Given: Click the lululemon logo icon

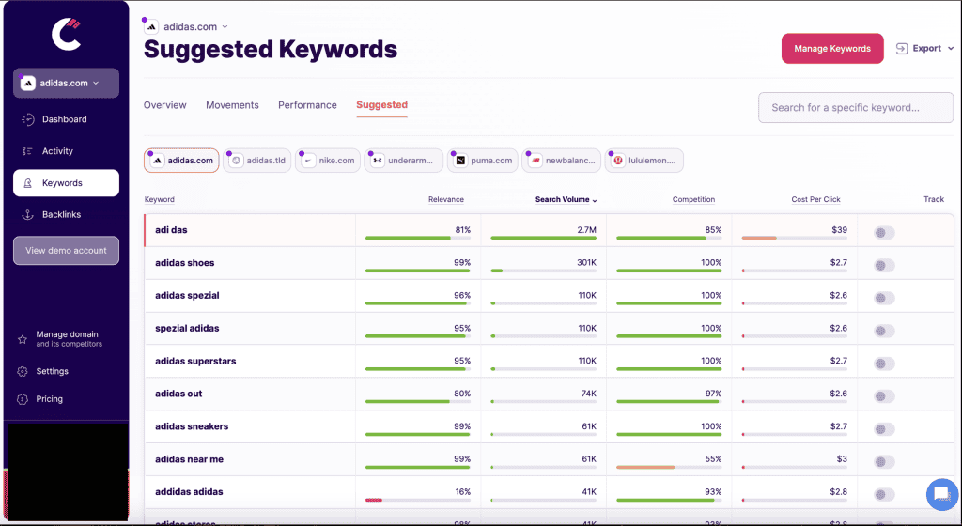Looking at the screenshot, I should (618, 161).
